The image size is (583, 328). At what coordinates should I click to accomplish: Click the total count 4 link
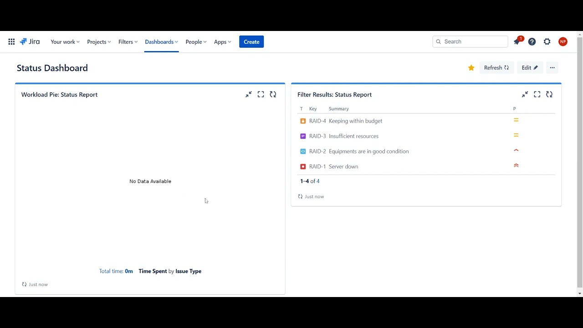(x=318, y=181)
